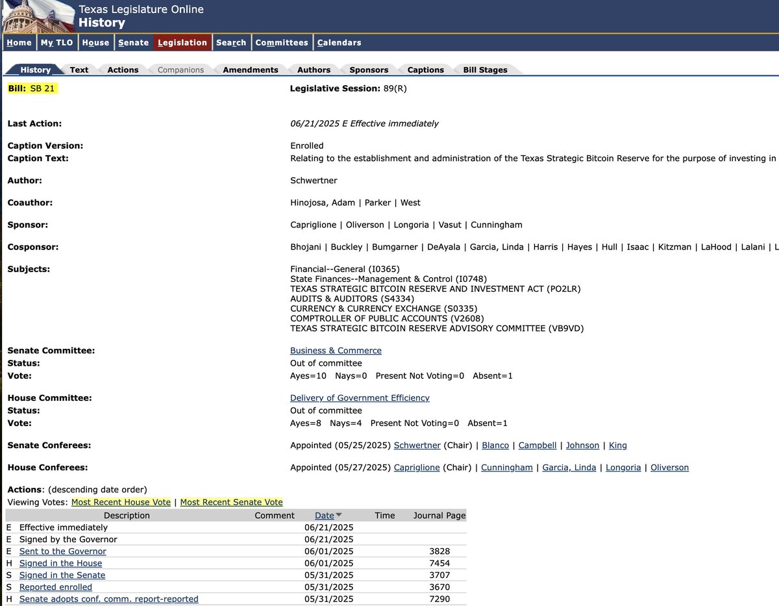The width and height of the screenshot is (779, 606).
Task: Open the House menu item
Action: tap(95, 42)
